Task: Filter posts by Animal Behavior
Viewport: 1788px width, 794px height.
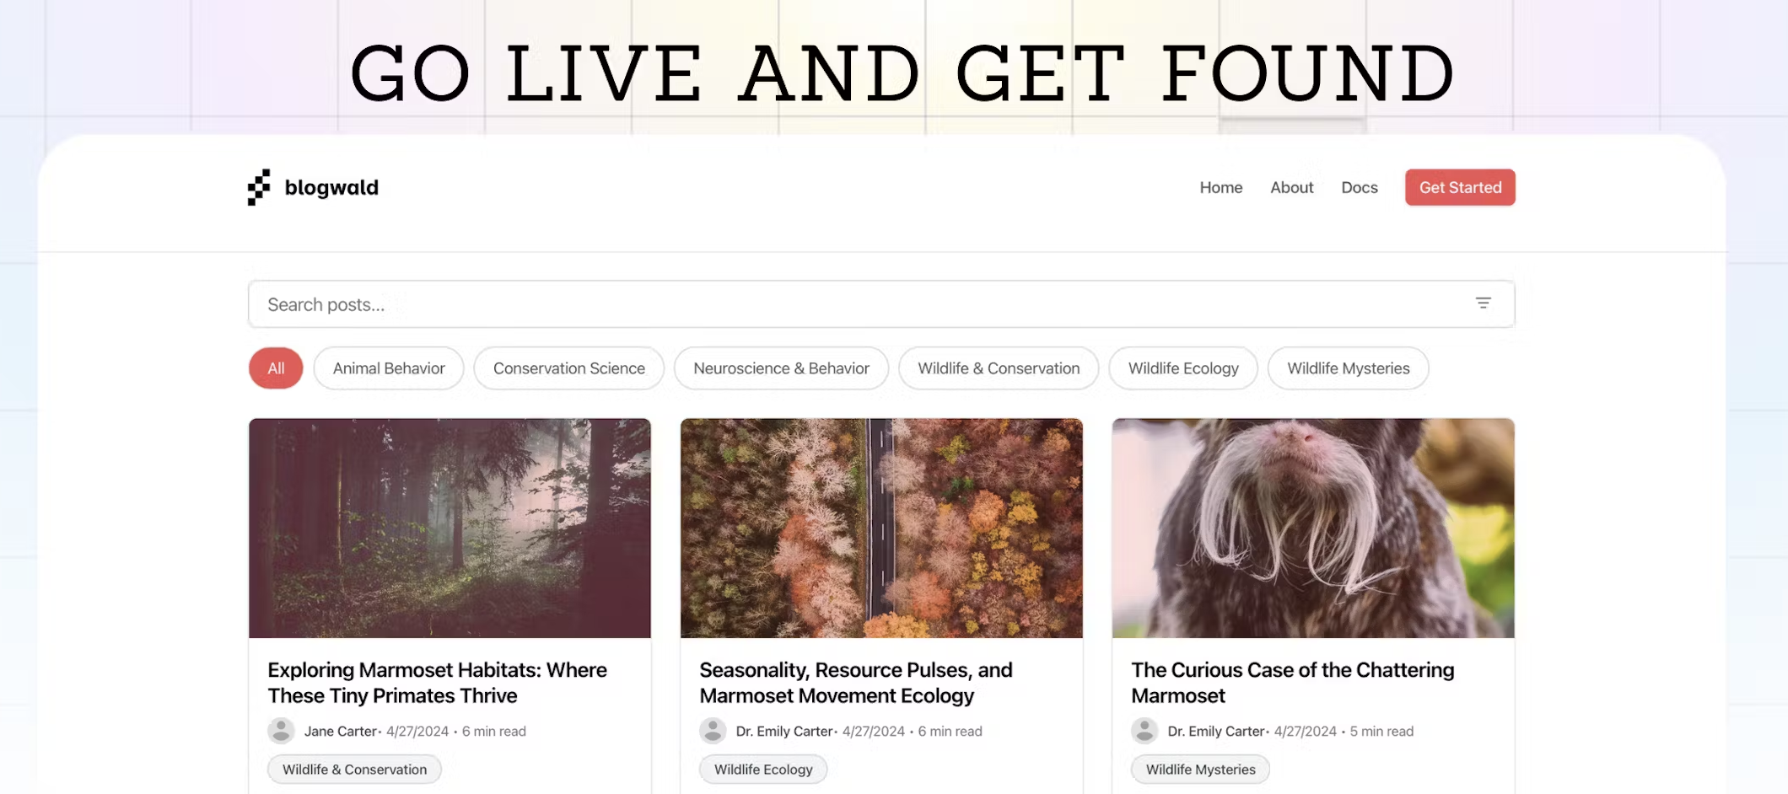Action: coord(389,368)
